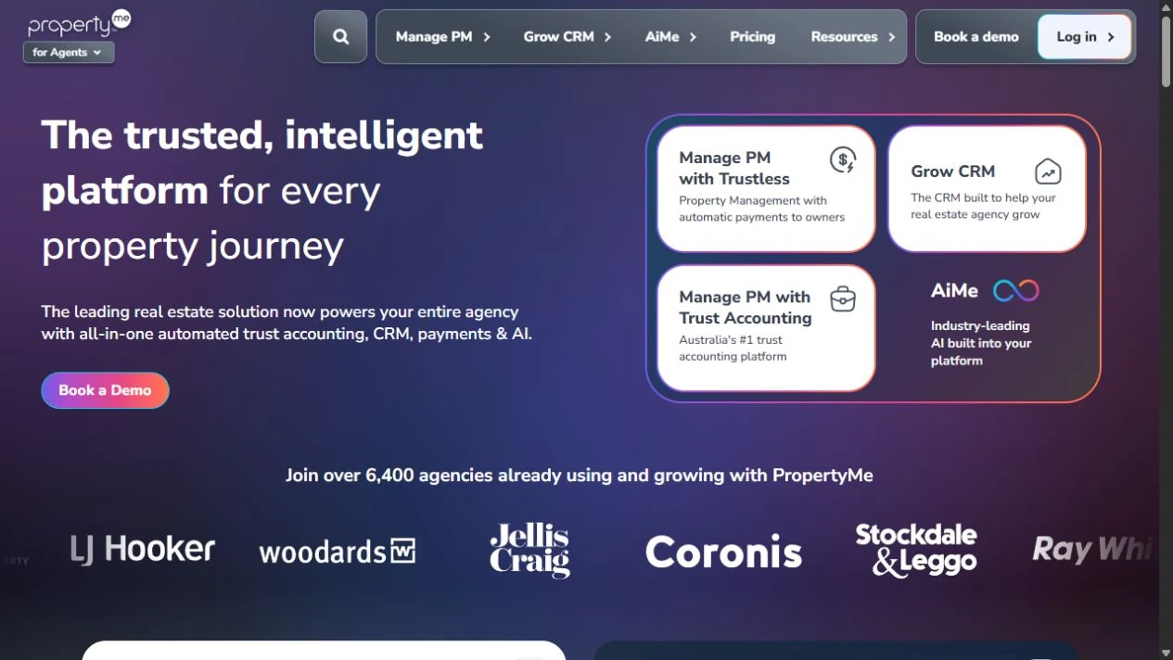Open the search magnifier button
This screenshot has width=1173, height=660.
pos(341,37)
